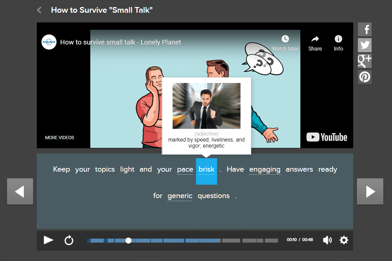The image size is (392, 261).
Task: Reveal the meaning of 'generic'
Action: tap(180, 196)
